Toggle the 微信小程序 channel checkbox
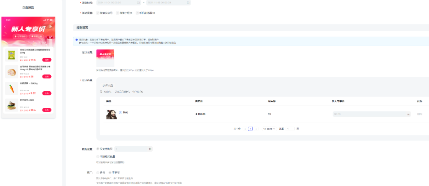The height and width of the screenshot is (186, 429). 117,13
